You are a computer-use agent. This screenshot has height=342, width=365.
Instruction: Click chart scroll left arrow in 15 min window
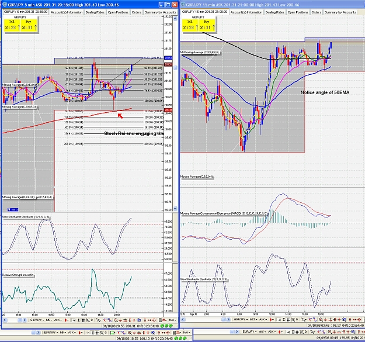pos(183,319)
